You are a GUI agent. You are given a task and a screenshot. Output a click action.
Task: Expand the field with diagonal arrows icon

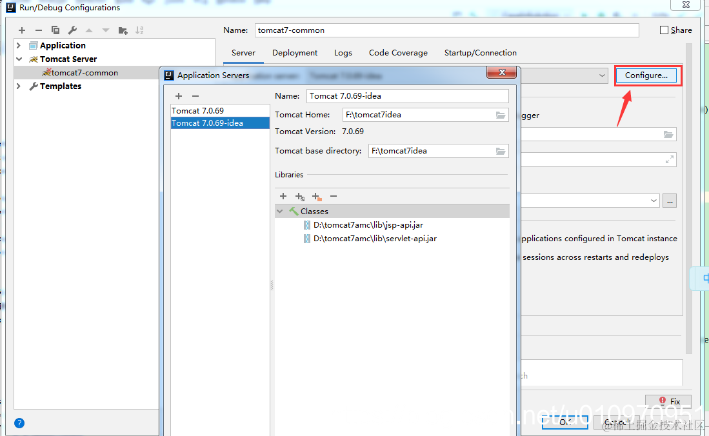point(670,160)
